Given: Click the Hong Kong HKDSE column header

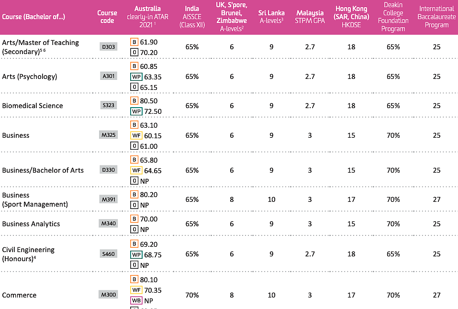Looking at the screenshot, I should (351, 17).
